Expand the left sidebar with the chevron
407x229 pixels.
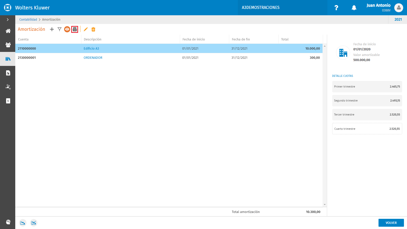coord(8,20)
